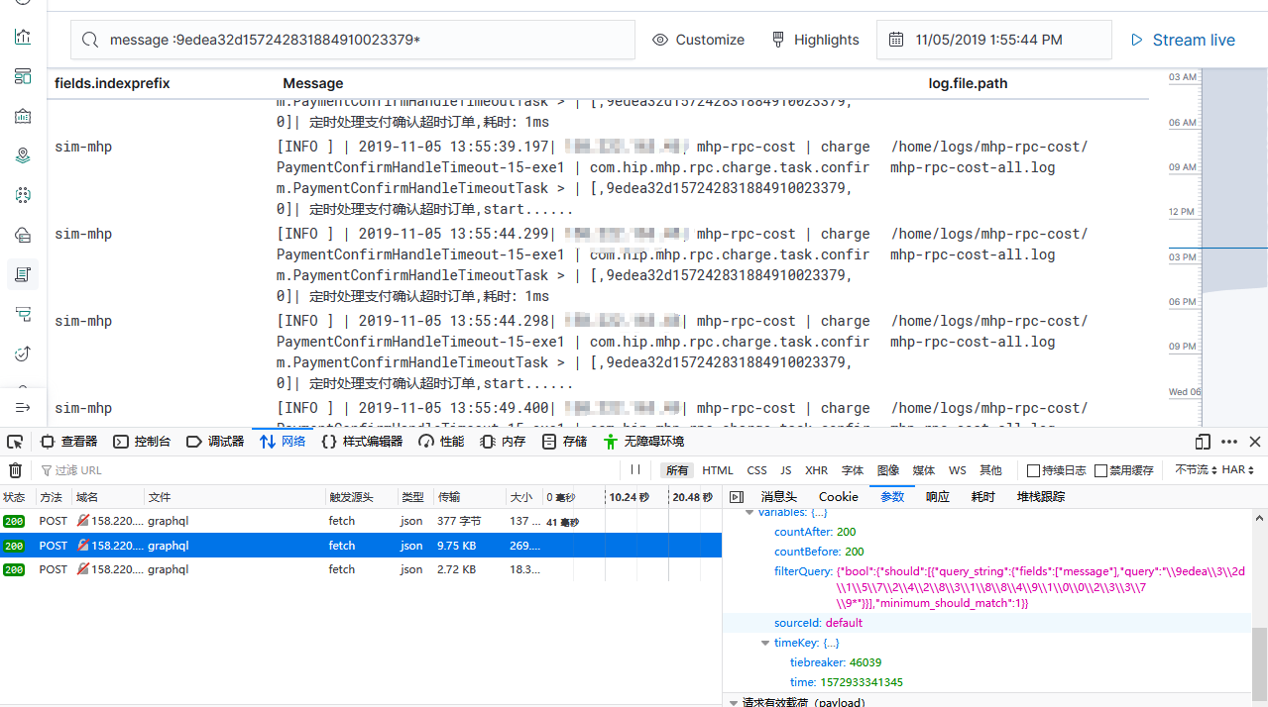Switch to 查看器 devtools tab
This screenshot has width=1268, height=707.
tap(69, 442)
